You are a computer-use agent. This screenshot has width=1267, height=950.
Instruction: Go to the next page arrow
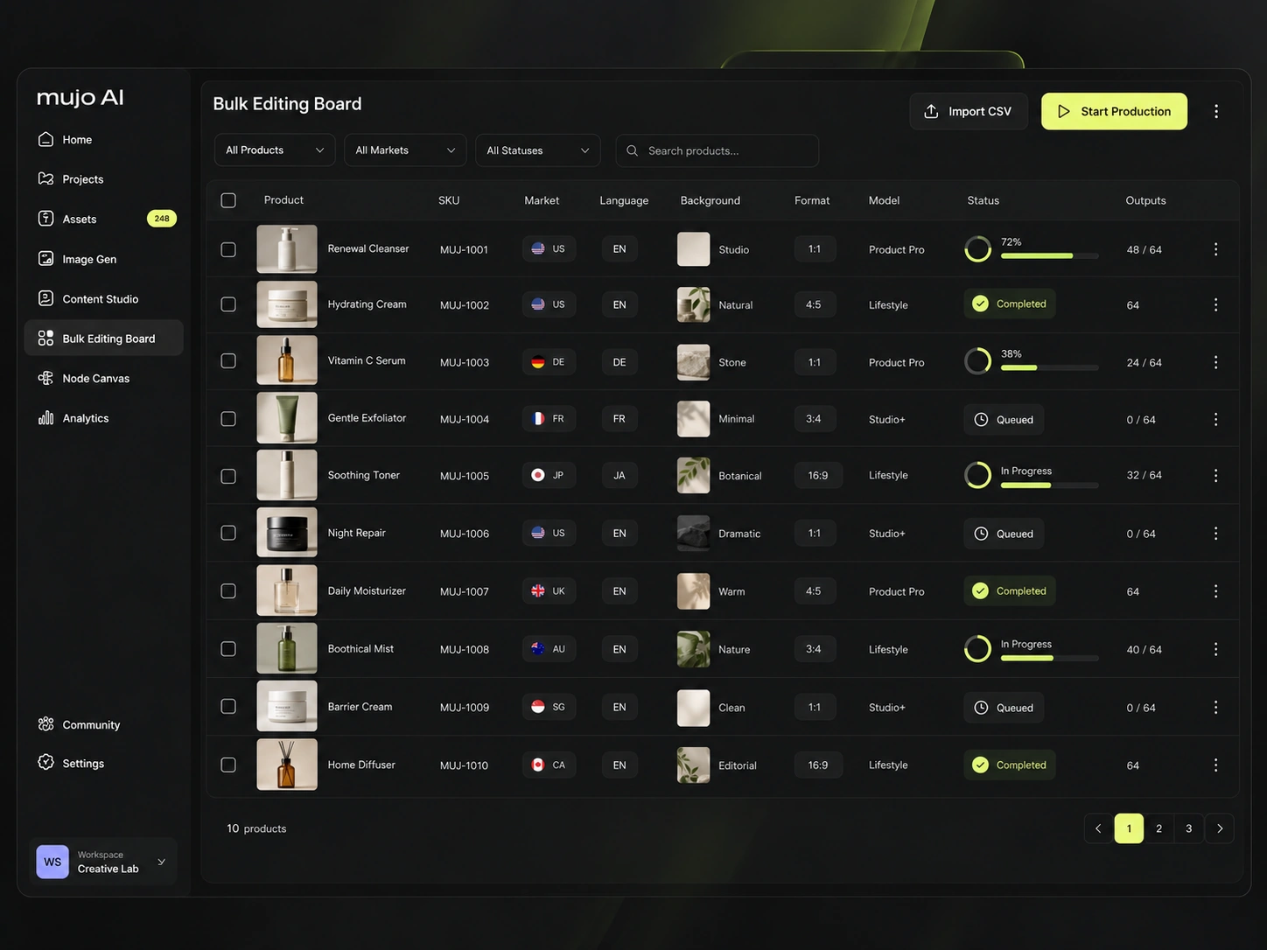(1220, 828)
